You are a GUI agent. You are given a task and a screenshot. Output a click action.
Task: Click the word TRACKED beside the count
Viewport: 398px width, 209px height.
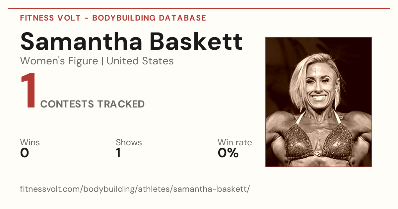(x=121, y=104)
